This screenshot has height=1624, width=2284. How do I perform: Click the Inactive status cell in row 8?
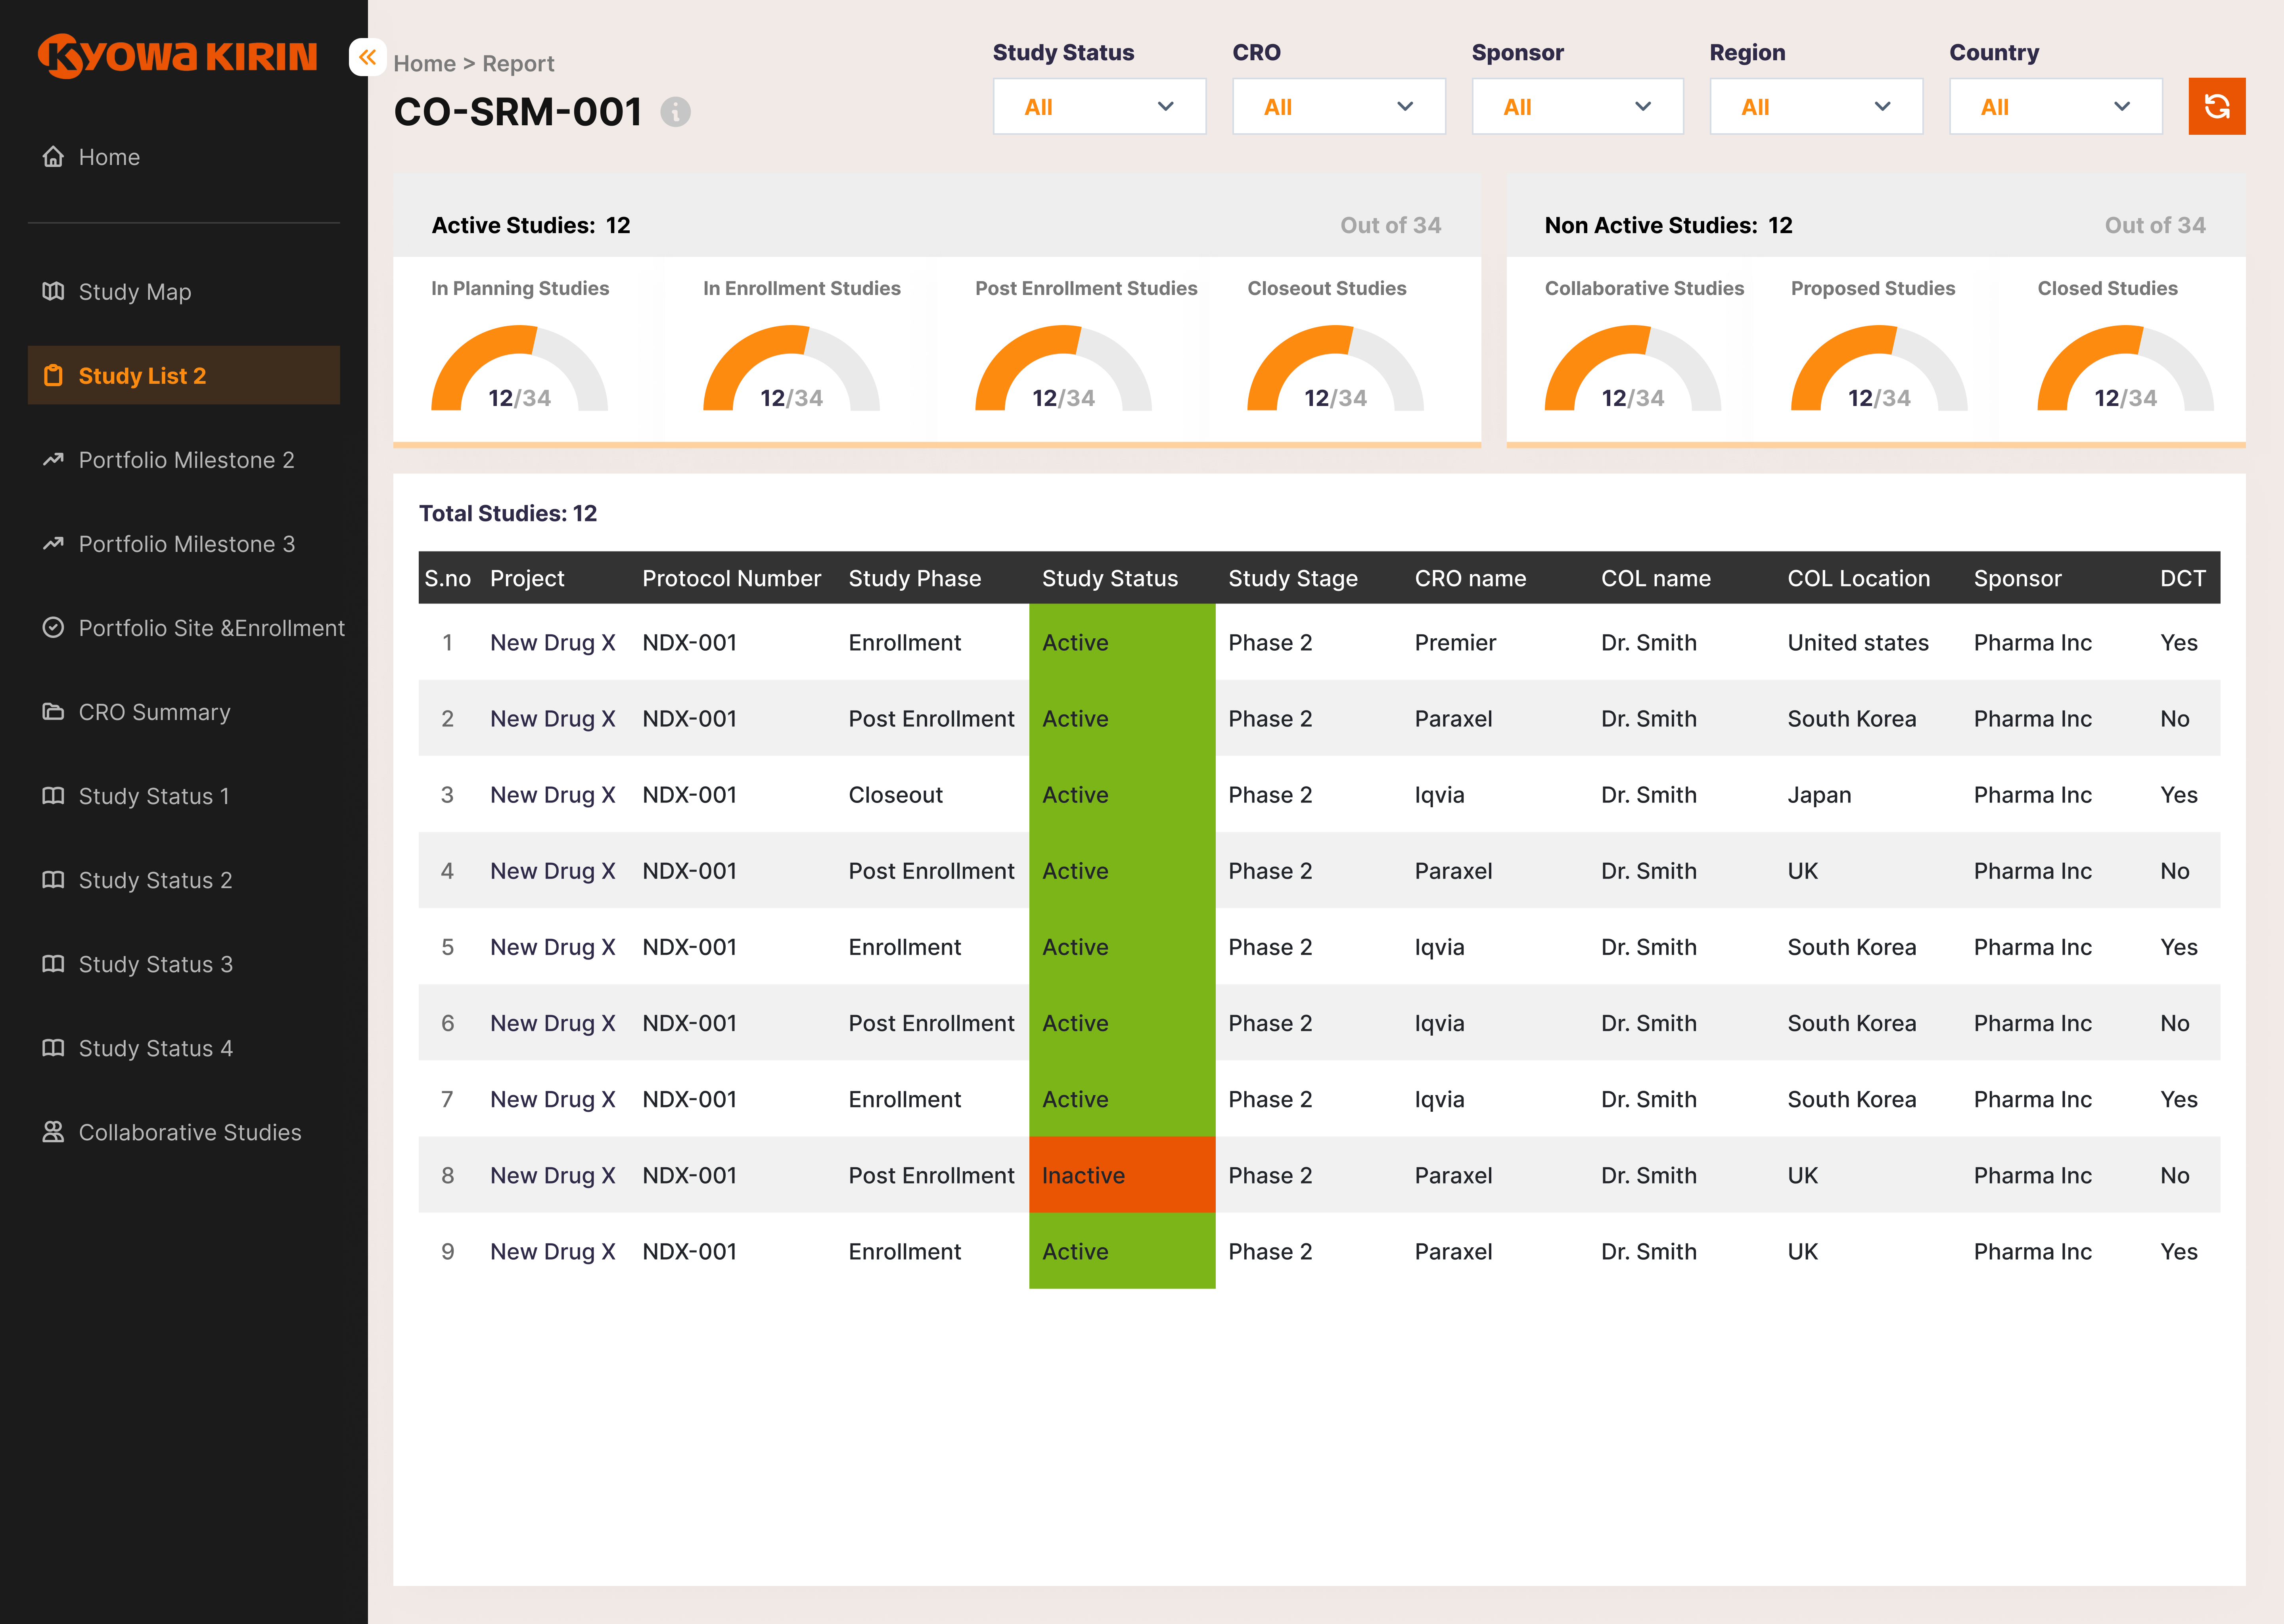[x=1122, y=1175]
